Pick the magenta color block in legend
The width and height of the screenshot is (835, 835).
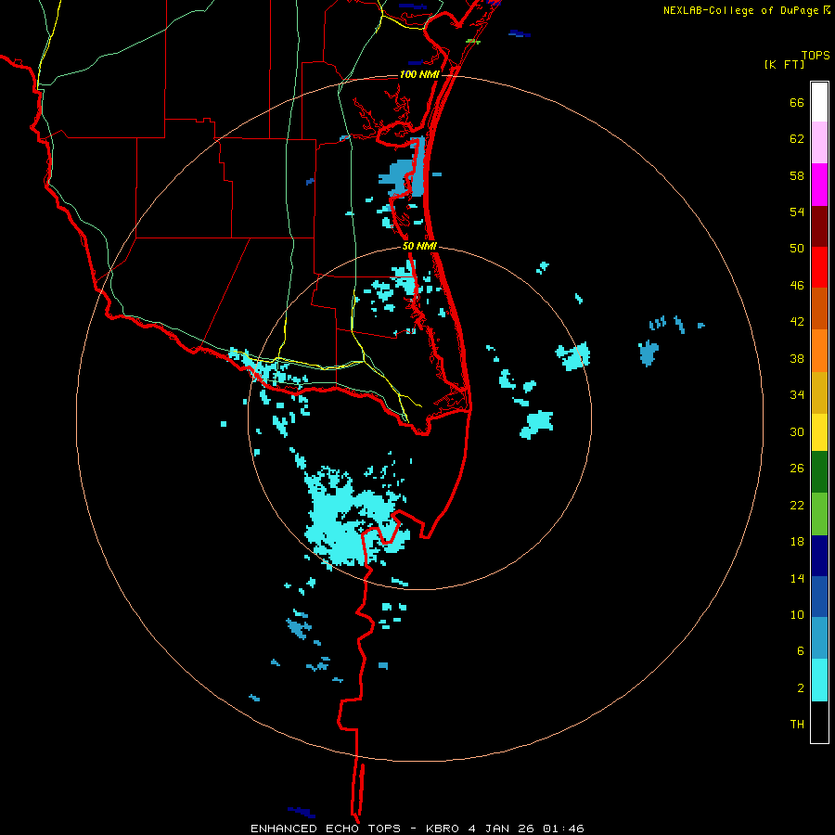pos(819,185)
